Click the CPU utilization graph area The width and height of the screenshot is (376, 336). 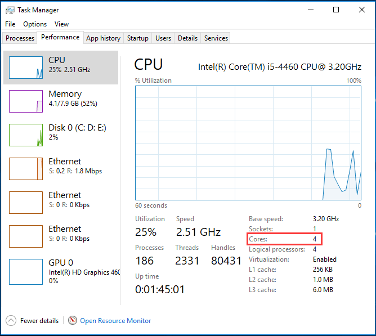(x=248, y=142)
